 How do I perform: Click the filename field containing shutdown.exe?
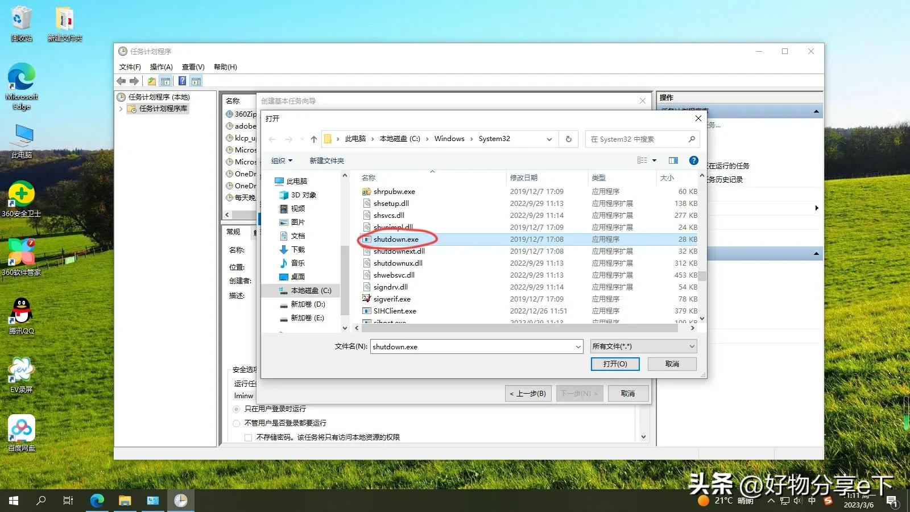tap(472, 346)
